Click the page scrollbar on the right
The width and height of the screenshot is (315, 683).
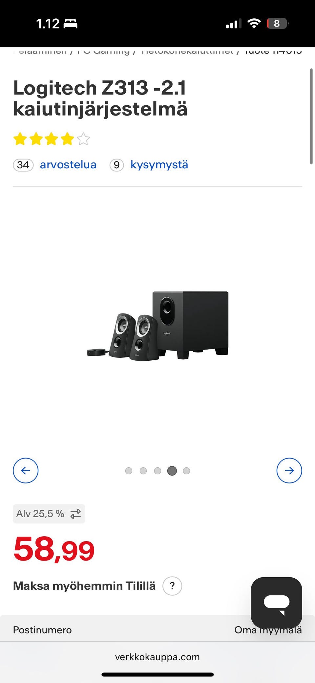point(311,116)
